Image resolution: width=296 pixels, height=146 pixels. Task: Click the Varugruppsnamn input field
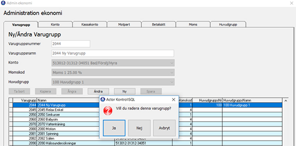[x=113, y=53]
